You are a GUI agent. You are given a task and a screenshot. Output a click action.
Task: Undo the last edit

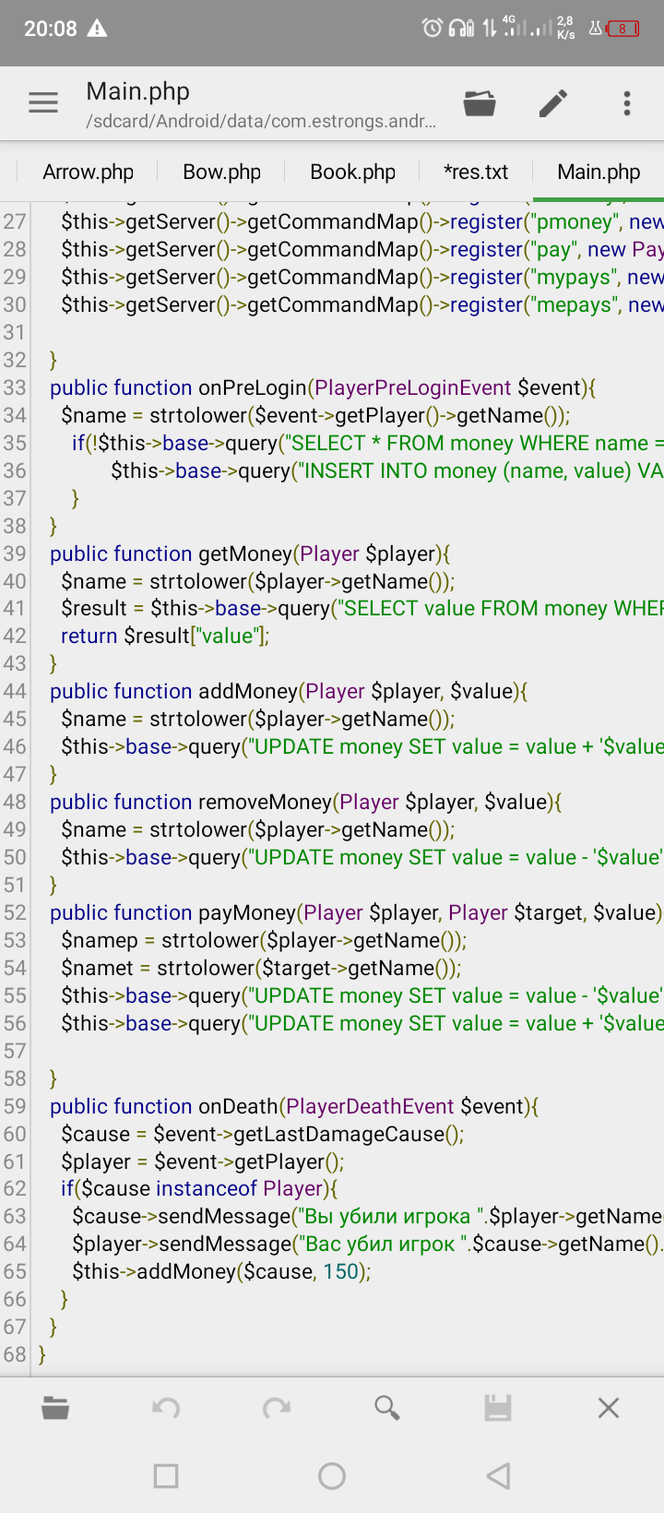(166, 1408)
